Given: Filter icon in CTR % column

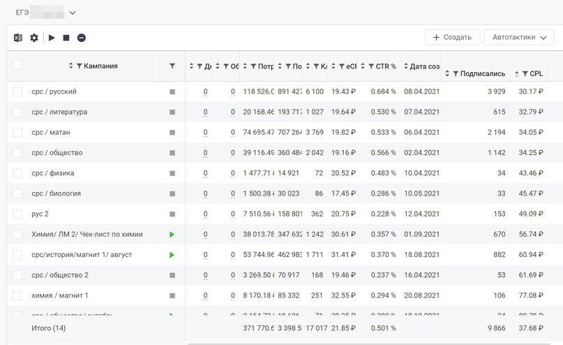Looking at the screenshot, I should pyautogui.click(x=371, y=66).
